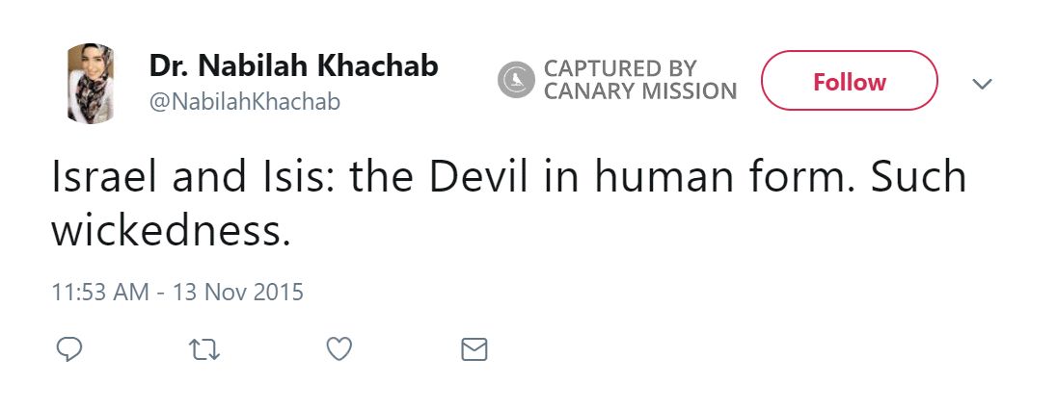Open Dr. Nabilah Khachab's profile name link
The height and width of the screenshot is (410, 1057).
(293, 66)
